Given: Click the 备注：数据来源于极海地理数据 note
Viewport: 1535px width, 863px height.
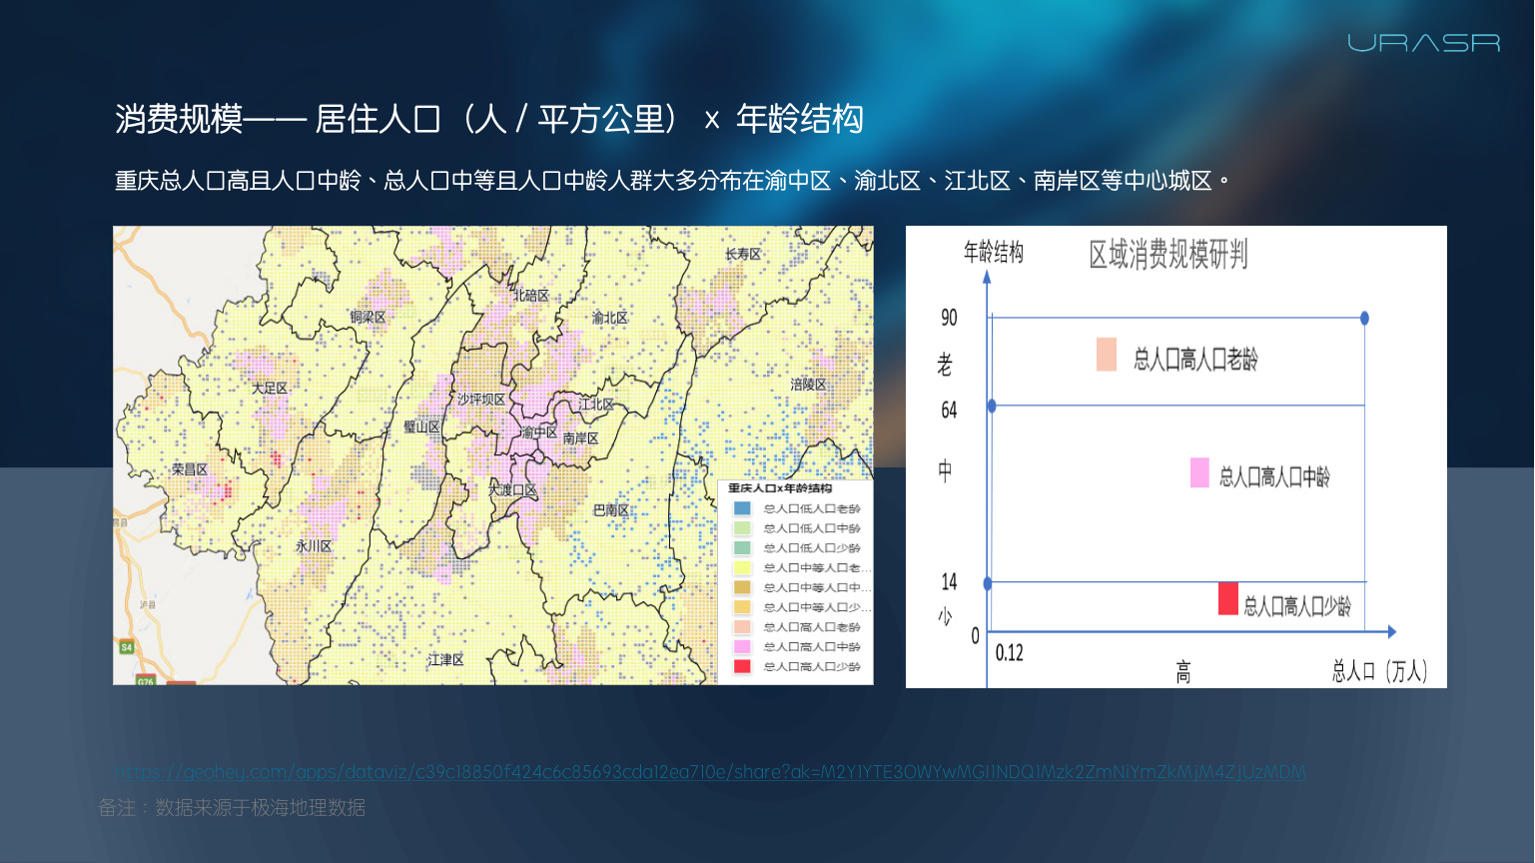Looking at the screenshot, I should click(x=232, y=807).
